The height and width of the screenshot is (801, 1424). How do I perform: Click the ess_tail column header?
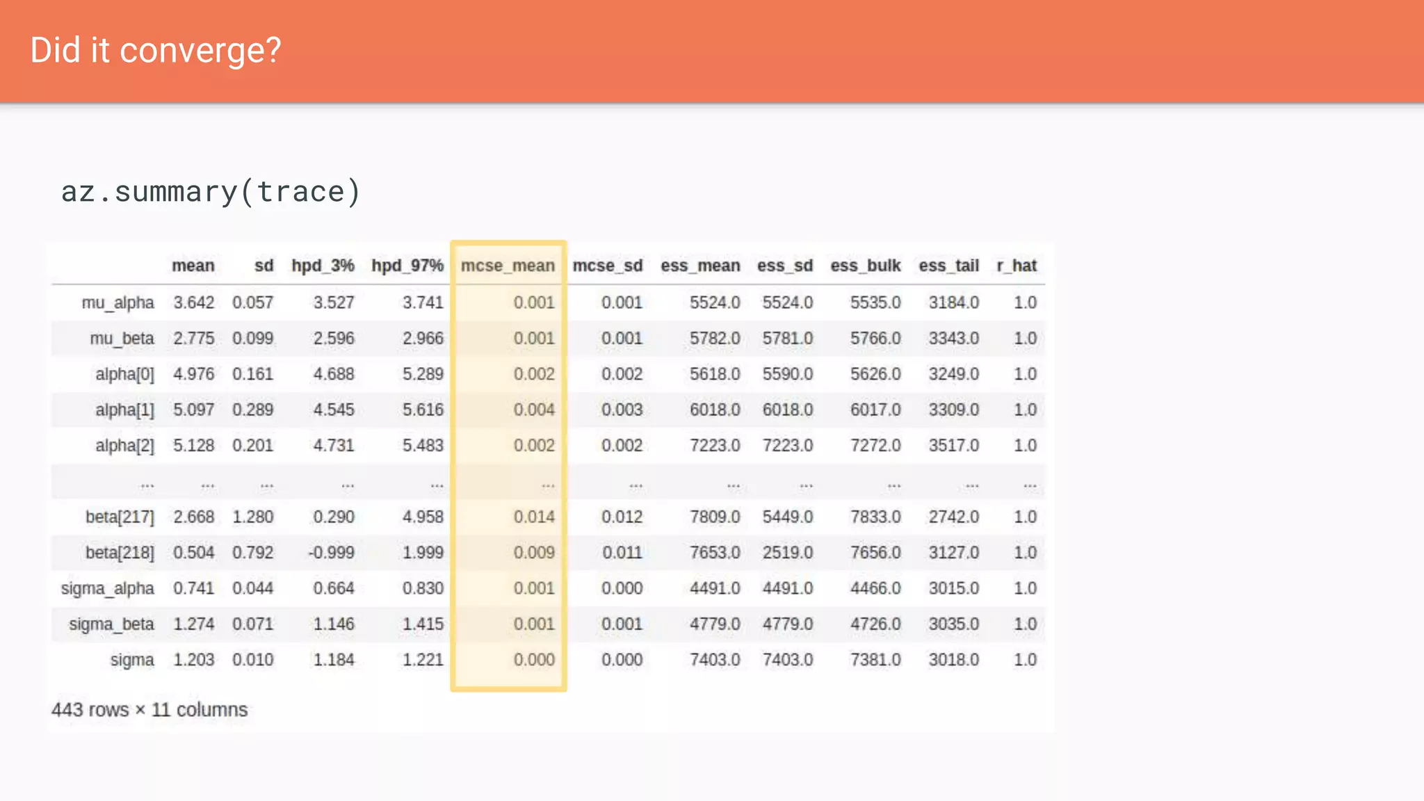pyautogui.click(x=948, y=265)
